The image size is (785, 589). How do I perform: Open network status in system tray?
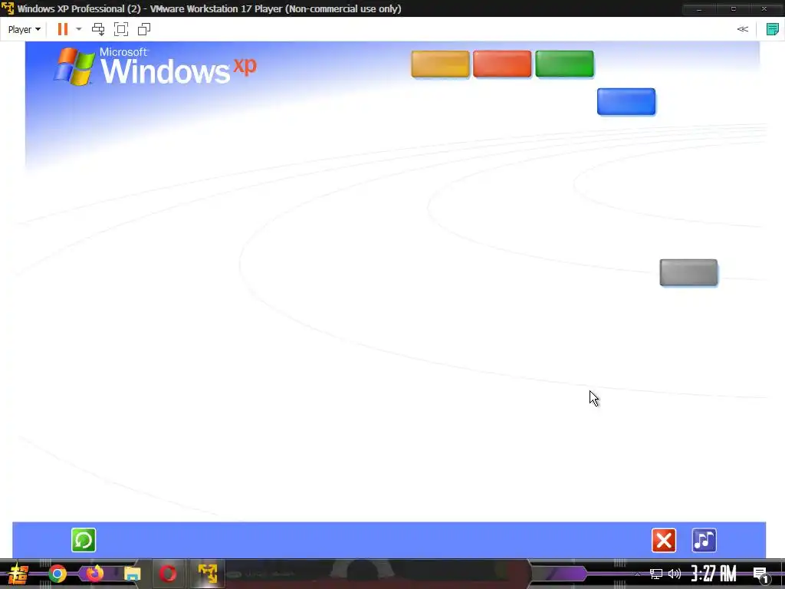click(x=656, y=574)
